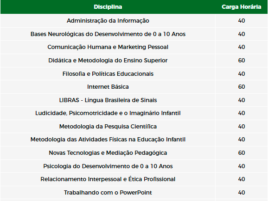The height and width of the screenshot is (201, 268).
Task: Select Psicologia do Desenvolvimento de 0 a 10 Anos
Action: click(x=108, y=166)
